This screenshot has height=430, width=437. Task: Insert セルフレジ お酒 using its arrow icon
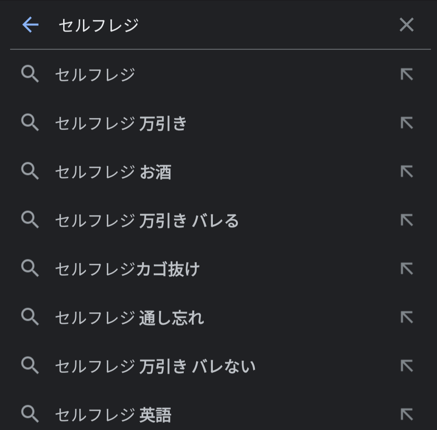tap(406, 172)
